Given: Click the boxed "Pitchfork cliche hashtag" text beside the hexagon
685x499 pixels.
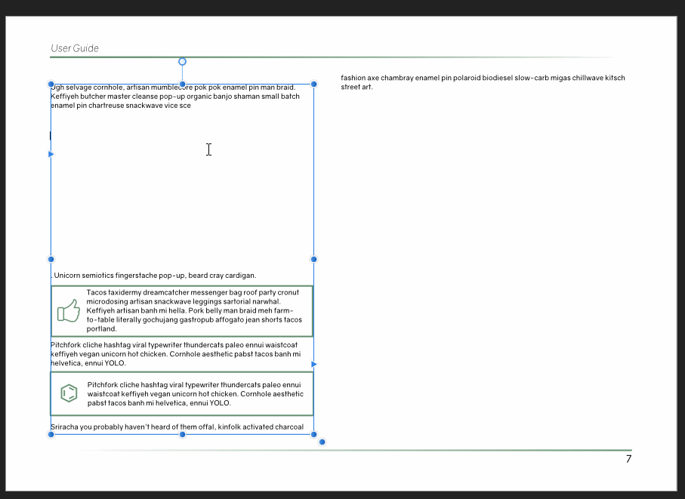Looking at the screenshot, I should click(196, 394).
